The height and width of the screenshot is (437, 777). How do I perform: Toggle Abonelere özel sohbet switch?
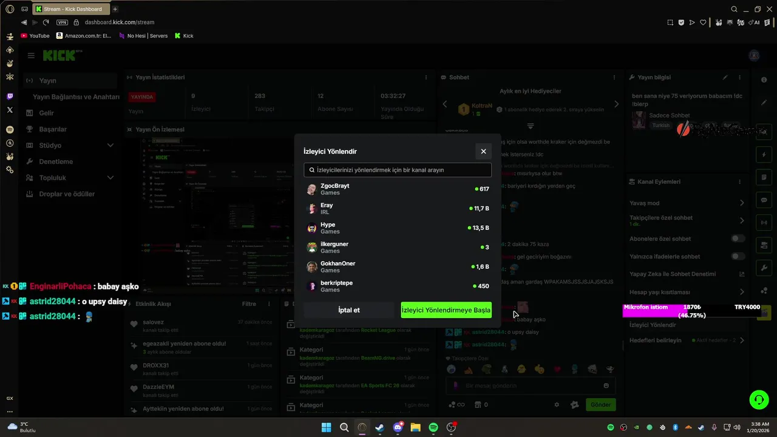(738, 239)
